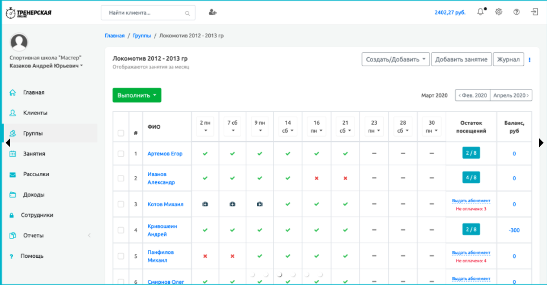Screen dimensions: 547x285
Task: Click the add client icon
Action: [212, 12]
